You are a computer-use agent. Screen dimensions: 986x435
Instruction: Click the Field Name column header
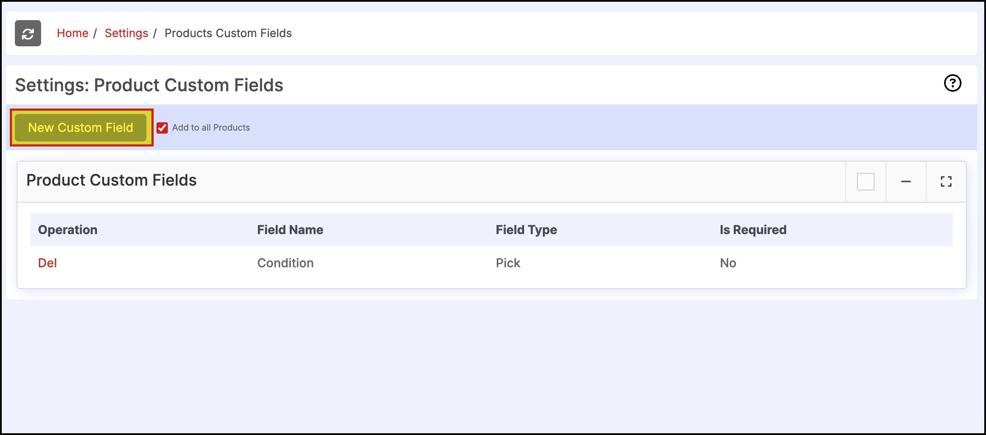coord(290,230)
